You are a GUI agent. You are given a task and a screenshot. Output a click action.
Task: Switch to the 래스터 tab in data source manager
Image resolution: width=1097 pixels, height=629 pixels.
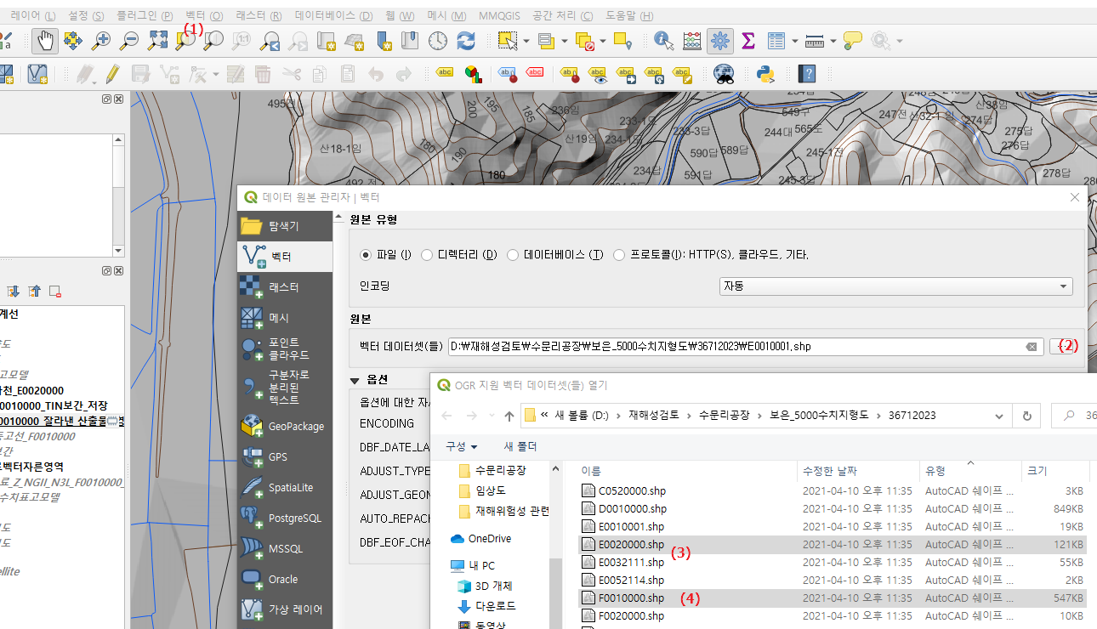285,286
